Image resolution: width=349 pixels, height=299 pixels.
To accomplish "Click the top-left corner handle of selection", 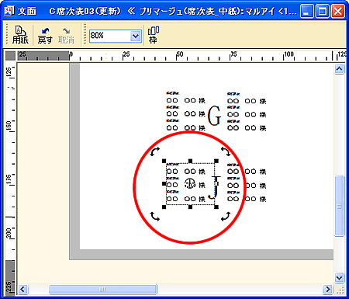I will (x=164, y=161).
